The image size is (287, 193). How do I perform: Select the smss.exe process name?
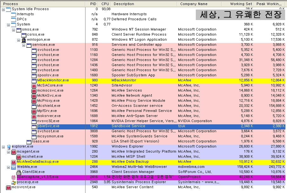point(30,29)
